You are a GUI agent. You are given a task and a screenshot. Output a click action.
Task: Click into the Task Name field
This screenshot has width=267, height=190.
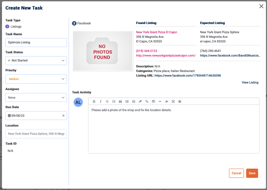click(36, 43)
